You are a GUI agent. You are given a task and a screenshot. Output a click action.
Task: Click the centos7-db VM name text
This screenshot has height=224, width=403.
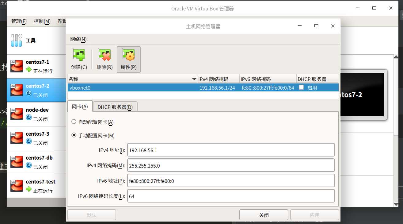click(39, 158)
